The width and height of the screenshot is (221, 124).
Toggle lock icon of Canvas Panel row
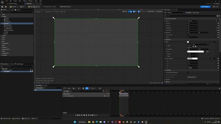pos(31,70)
